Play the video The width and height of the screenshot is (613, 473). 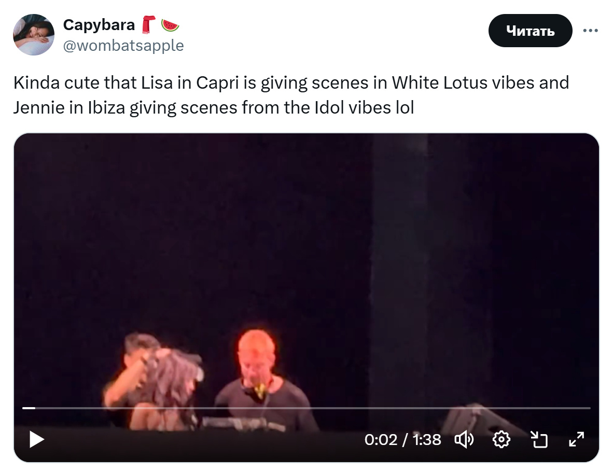(x=37, y=439)
